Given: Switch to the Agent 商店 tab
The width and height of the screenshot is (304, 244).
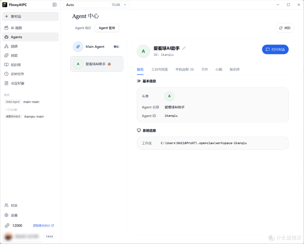Looking at the screenshot, I should click(83, 28).
